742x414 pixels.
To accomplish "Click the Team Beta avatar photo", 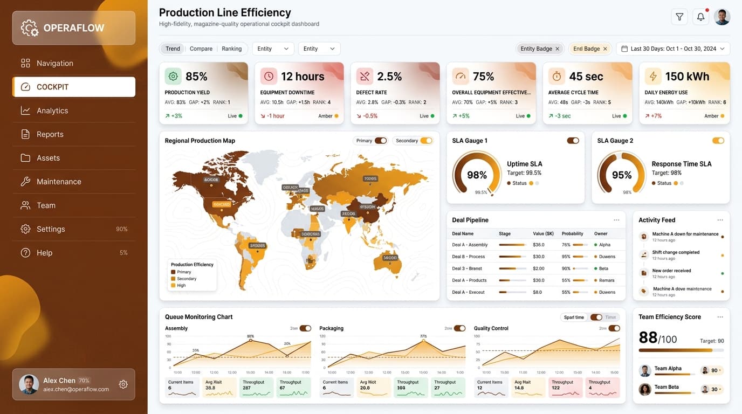I will (x=645, y=389).
